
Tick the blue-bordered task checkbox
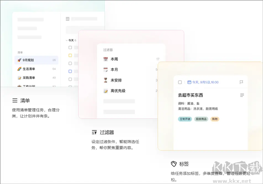pyautogui.click(x=70, y=71)
